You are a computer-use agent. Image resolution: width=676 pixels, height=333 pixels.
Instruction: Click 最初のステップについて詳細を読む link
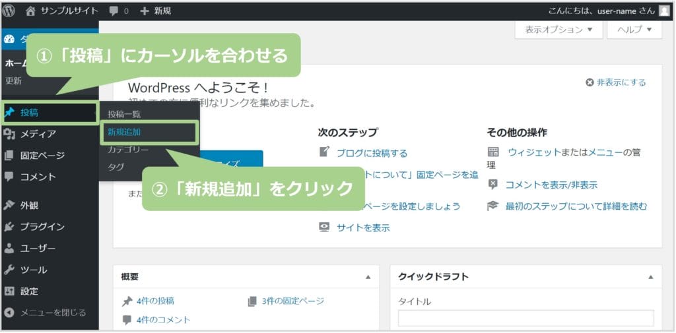pos(576,206)
